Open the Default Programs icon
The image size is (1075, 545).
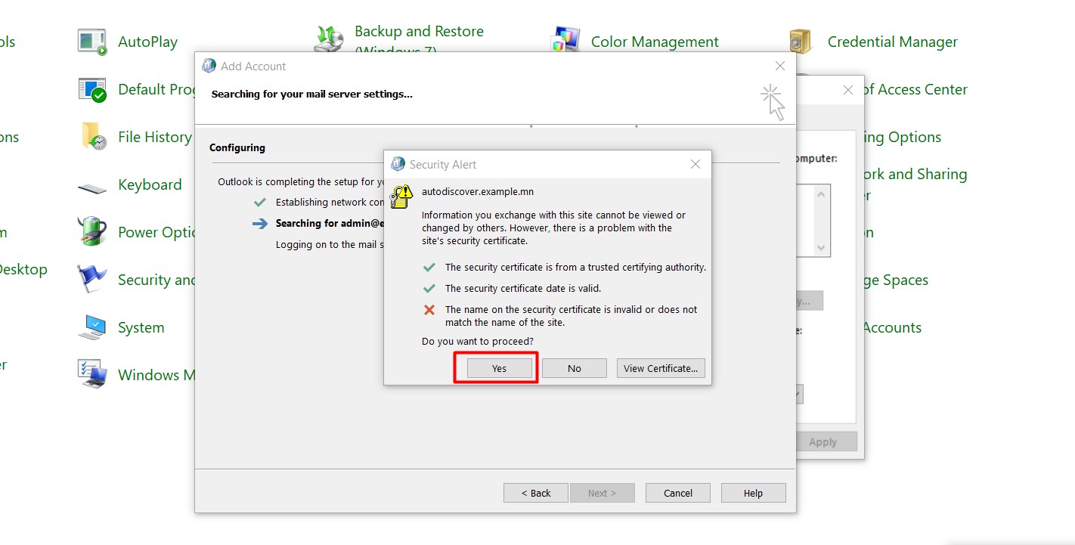(x=93, y=89)
